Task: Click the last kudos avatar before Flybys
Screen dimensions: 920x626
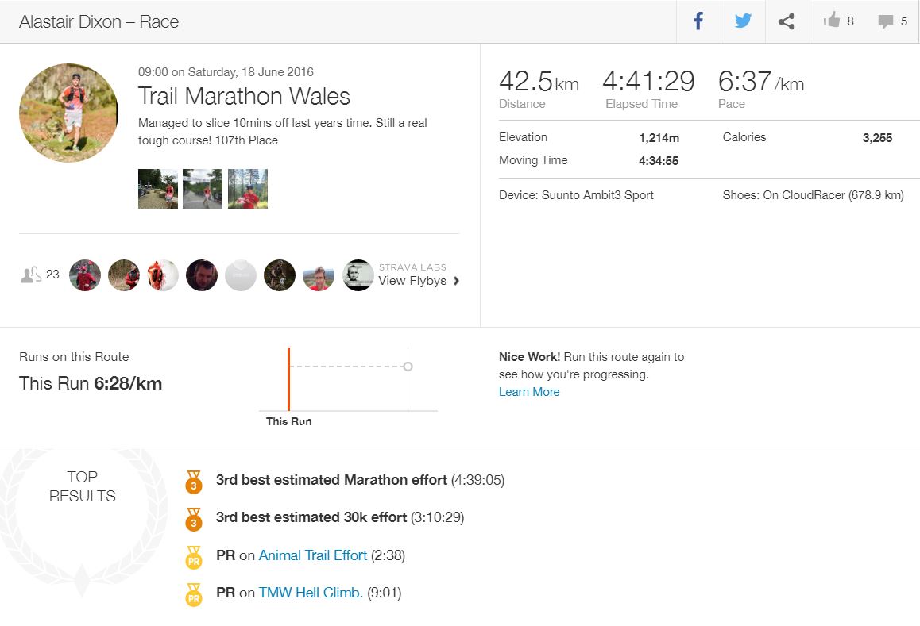Action: (358, 275)
